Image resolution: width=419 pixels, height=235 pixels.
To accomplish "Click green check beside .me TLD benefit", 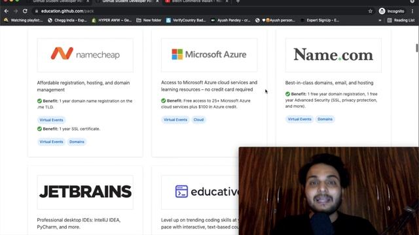I will [39, 101].
